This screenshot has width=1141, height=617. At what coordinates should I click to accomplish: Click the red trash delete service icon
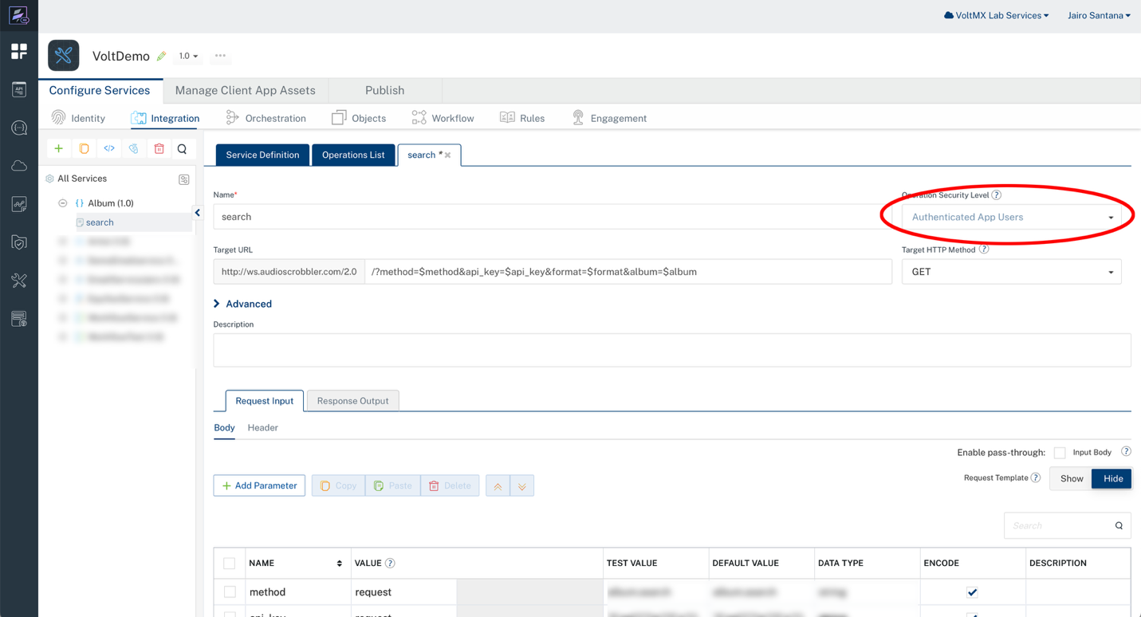159,149
